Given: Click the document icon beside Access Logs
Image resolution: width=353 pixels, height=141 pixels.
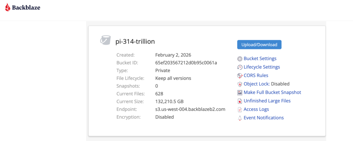Looking at the screenshot, I should [240, 109].
